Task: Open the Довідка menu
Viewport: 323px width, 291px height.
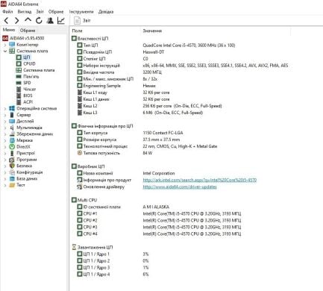Action: 106,12
